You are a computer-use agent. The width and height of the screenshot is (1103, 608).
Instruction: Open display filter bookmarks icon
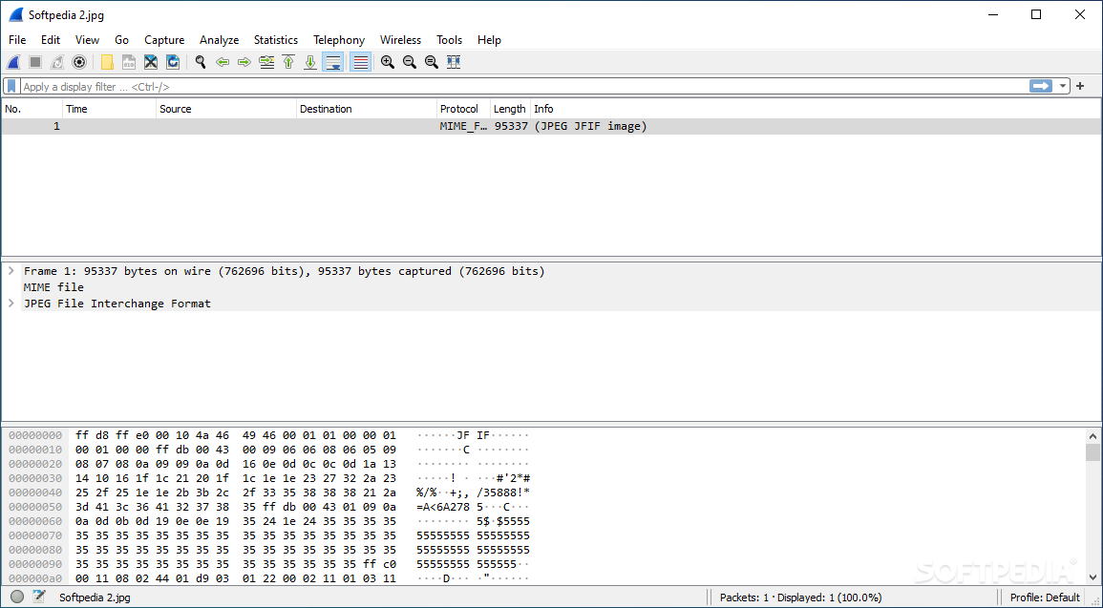pyautogui.click(x=11, y=87)
